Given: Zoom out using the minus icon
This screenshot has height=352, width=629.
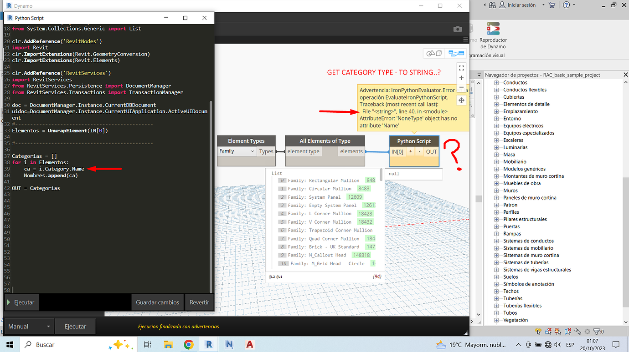Looking at the screenshot, I should 461,88.
